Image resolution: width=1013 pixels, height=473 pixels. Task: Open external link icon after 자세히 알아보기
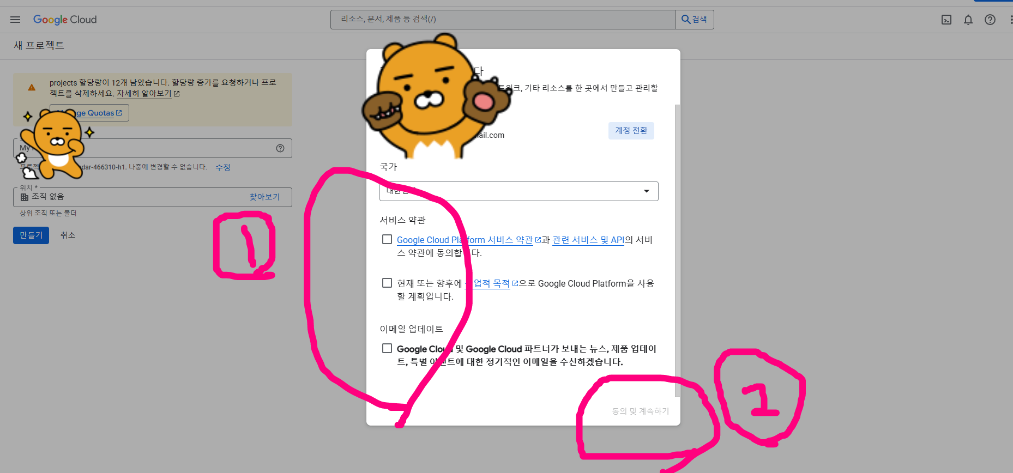coord(177,94)
